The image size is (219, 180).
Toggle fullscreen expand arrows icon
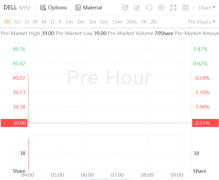coord(173,8)
